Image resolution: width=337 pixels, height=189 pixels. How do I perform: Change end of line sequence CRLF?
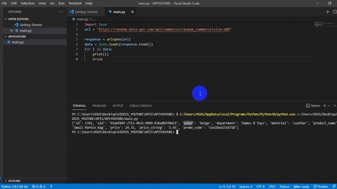coord(272,187)
